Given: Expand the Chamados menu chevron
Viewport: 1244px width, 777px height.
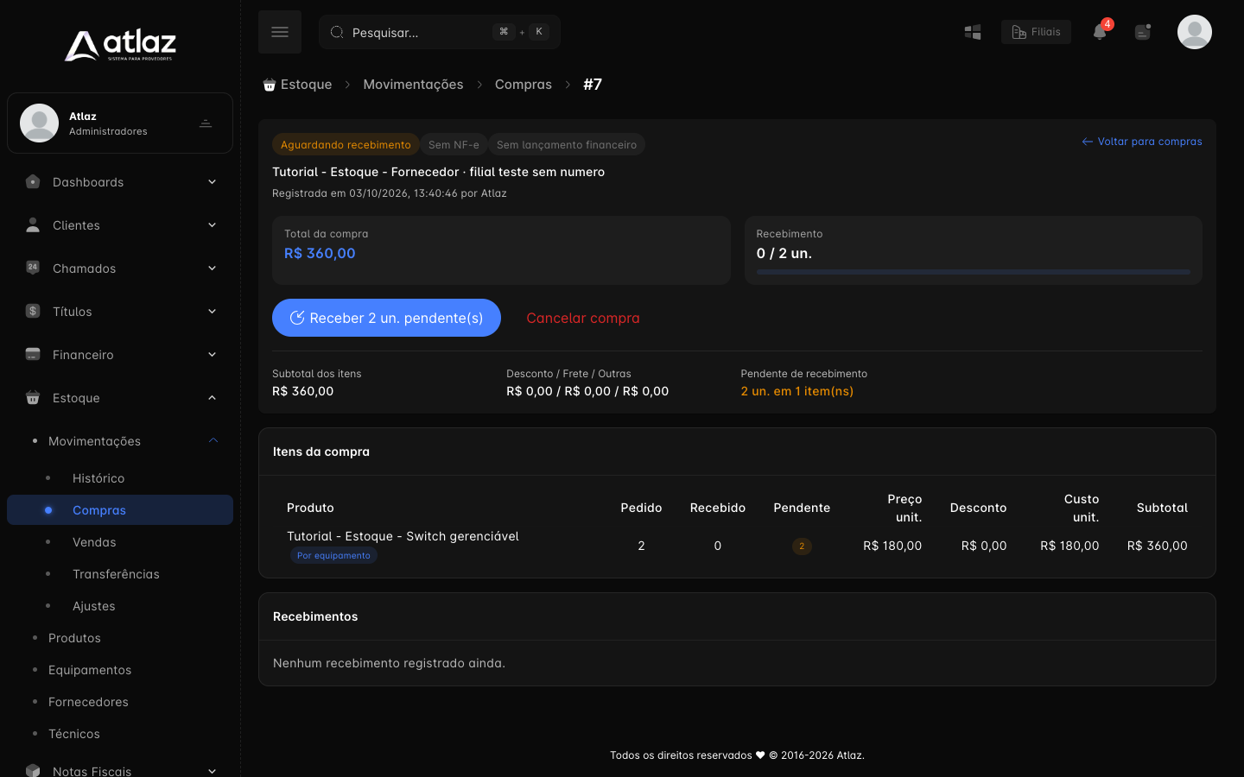Looking at the screenshot, I should [213, 268].
